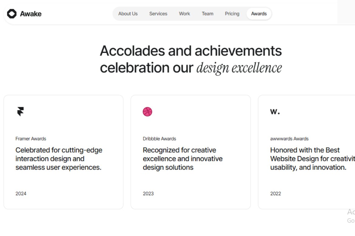
Task: Open the Work menu item
Action: tap(184, 14)
